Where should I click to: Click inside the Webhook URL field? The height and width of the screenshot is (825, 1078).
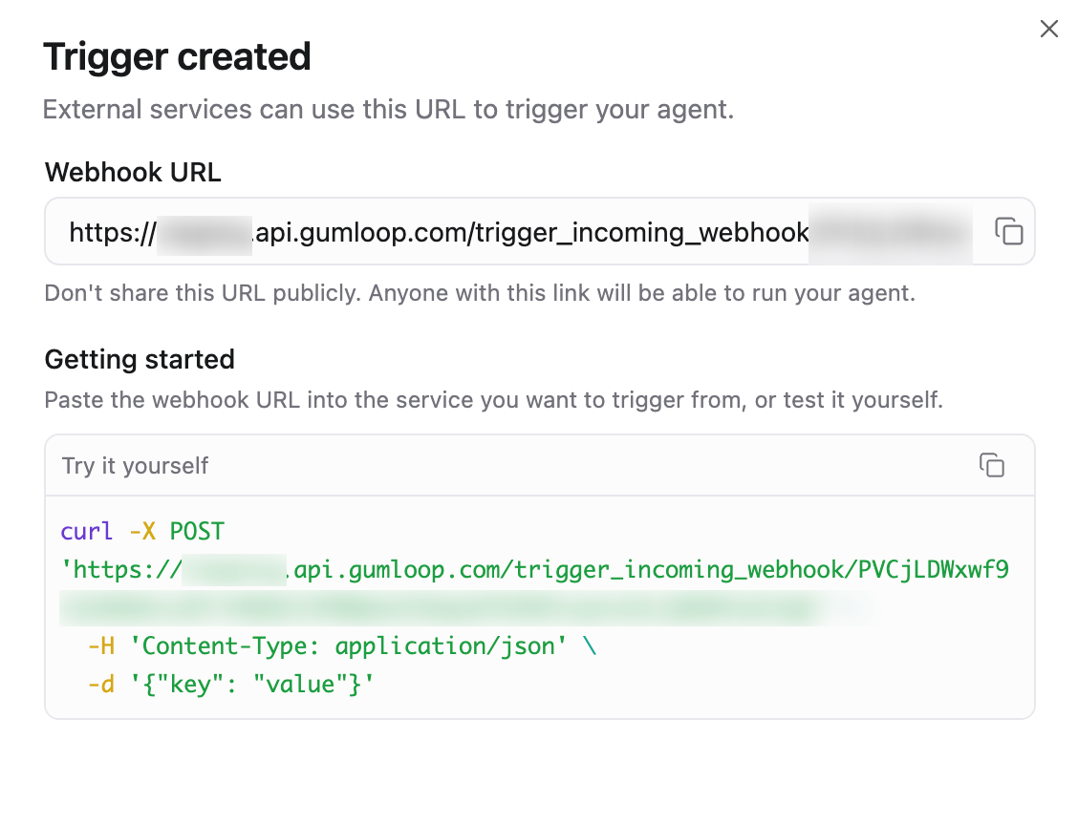click(x=540, y=231)
